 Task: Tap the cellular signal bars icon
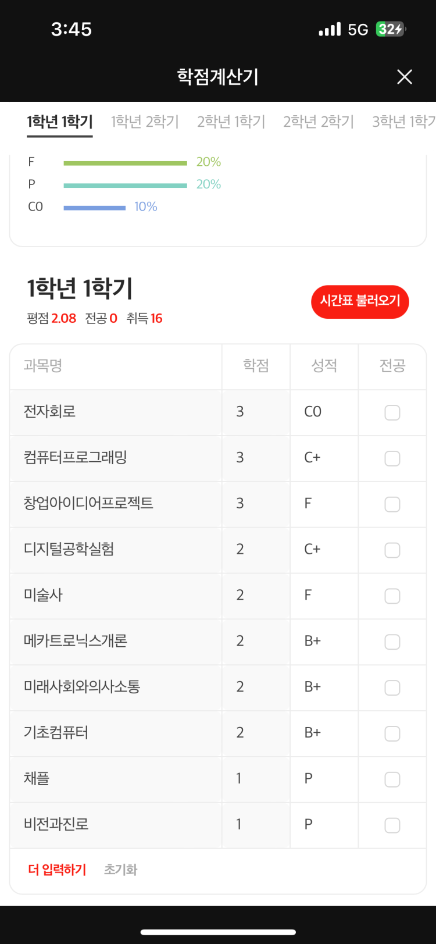coord(330,30)
